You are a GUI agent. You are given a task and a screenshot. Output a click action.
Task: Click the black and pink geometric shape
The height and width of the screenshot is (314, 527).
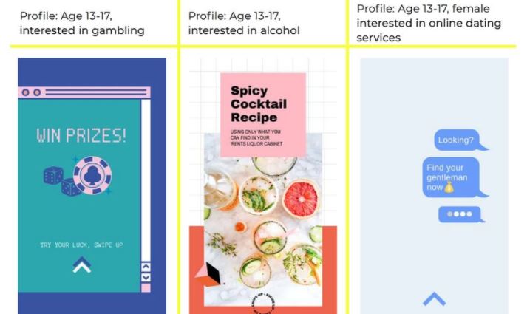click(208, 274)
